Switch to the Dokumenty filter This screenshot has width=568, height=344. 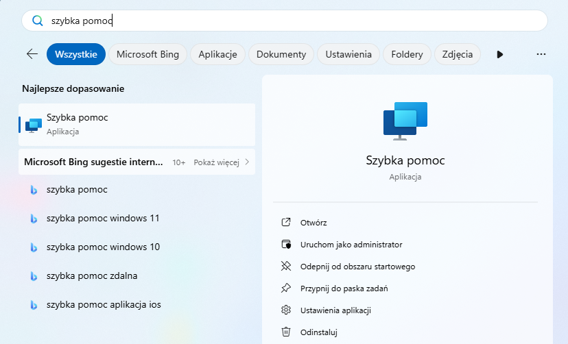281,54
